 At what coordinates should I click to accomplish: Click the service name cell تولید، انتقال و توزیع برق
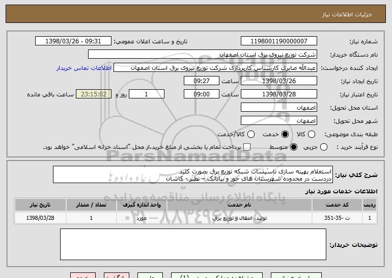(239, 218)
